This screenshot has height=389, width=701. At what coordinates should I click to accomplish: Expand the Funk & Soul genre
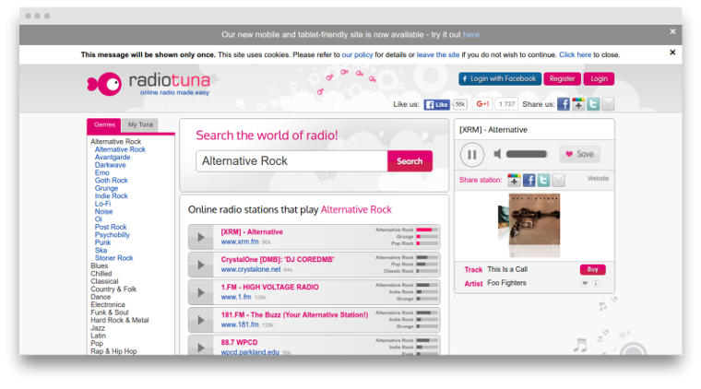110,312
